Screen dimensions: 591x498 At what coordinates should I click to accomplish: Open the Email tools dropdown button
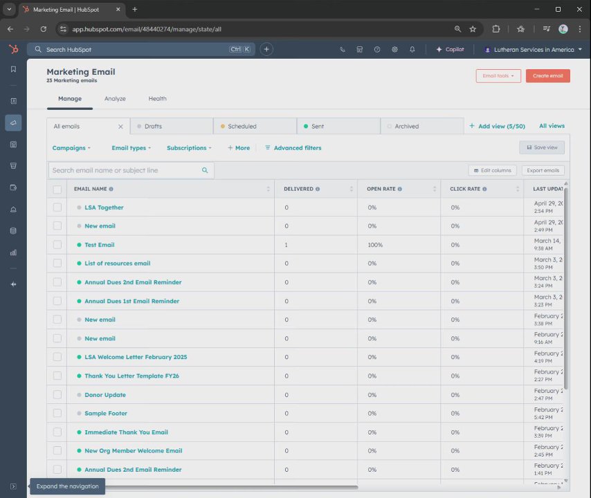pos(498,76)
